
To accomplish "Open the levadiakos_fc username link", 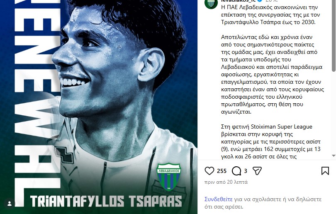I will coord(238,1).
